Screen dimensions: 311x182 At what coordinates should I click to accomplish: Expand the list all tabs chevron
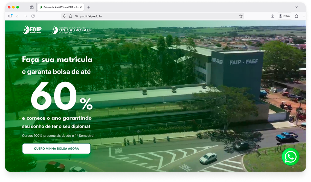coord(296,7)
